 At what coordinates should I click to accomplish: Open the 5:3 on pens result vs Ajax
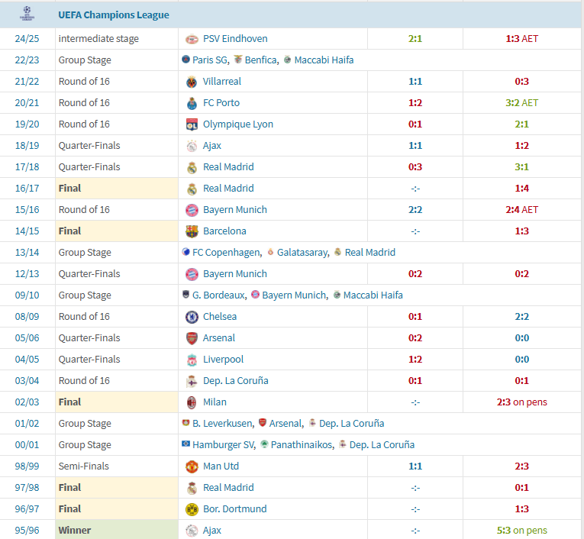click(522, 530)
